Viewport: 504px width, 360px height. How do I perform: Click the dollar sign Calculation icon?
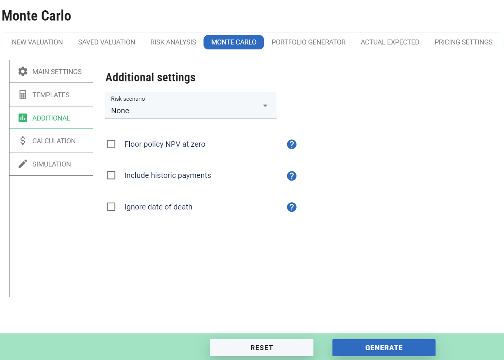click(x=23, y=141)
